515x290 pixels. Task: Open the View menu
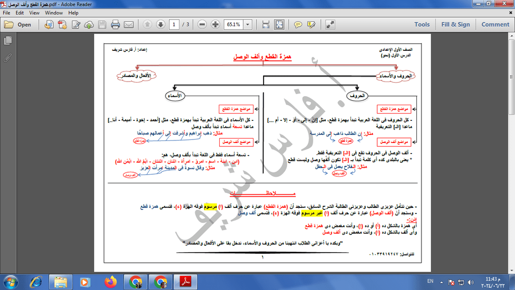(34, 13)
